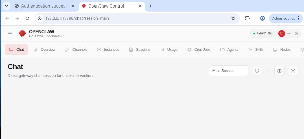Click the Health OK status pill
304x139 pixels.
pos(262,34)
